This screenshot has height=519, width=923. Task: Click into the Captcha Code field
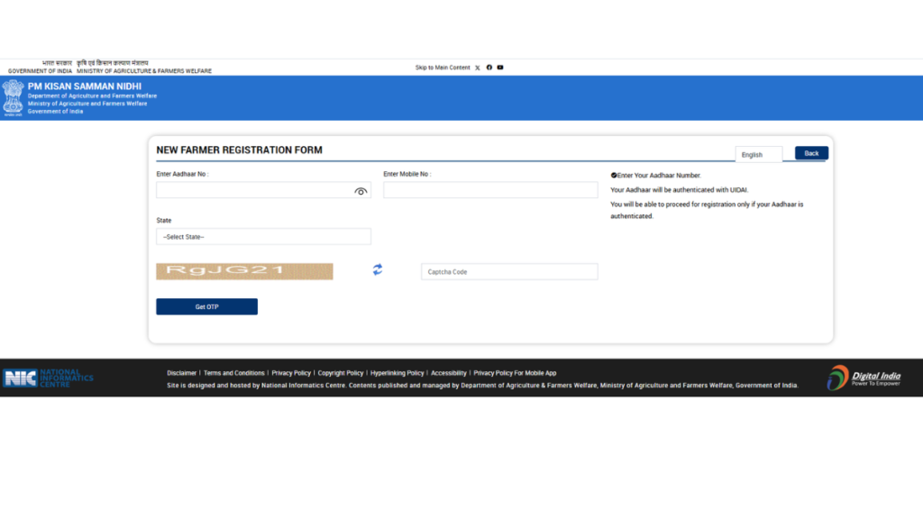tap(509, 271)
